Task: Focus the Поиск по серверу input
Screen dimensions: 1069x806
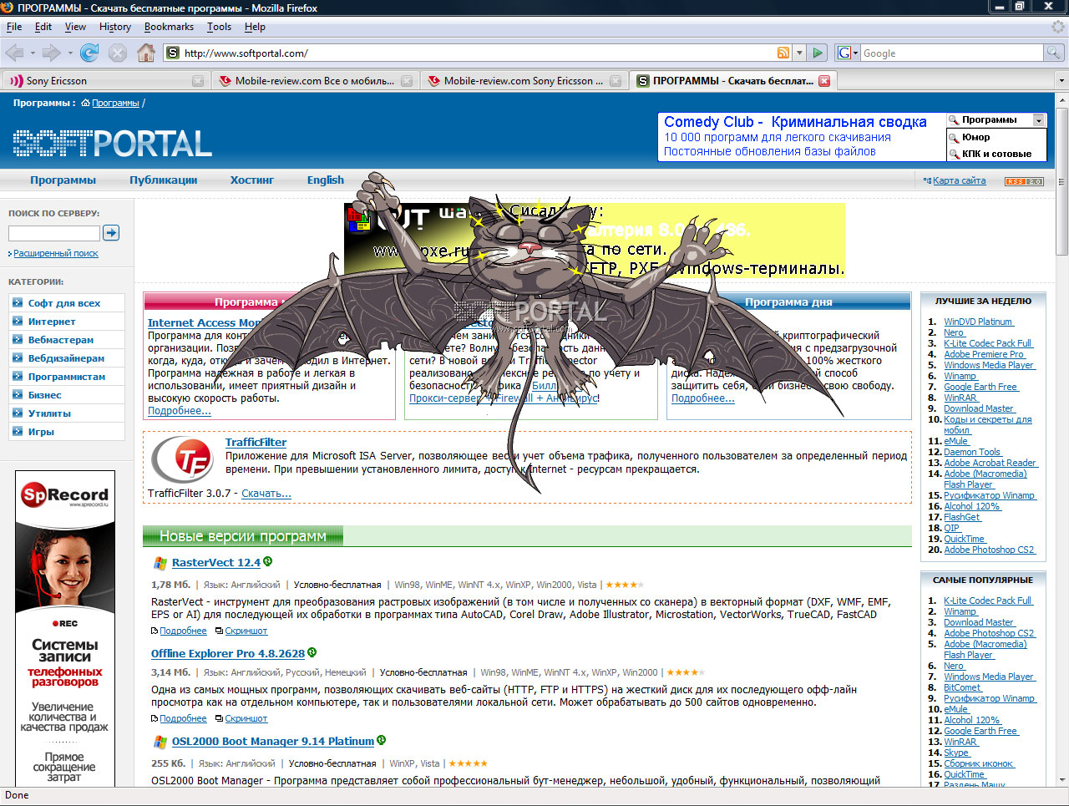Action: pos(54,233)
